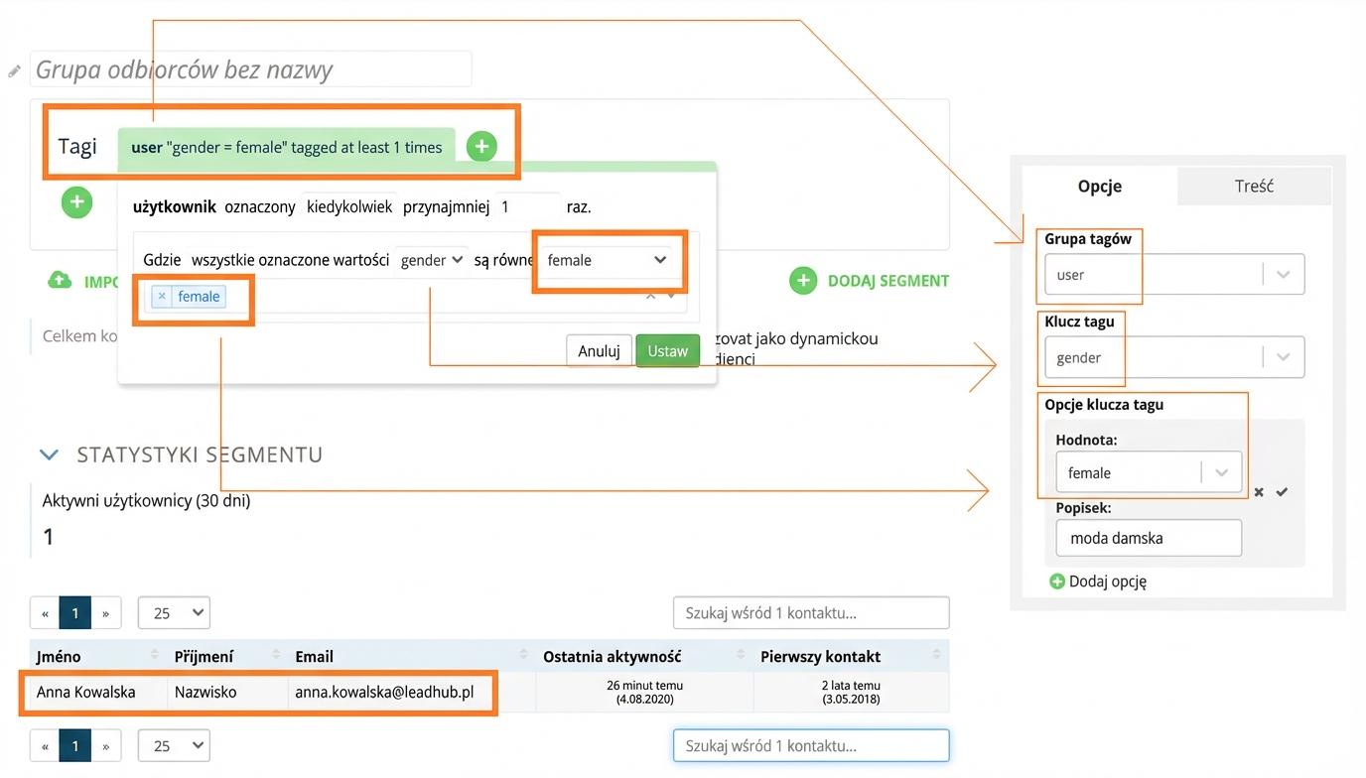Click the Nazwisko surname cell
Image resolution: width=1366 pixels, height=778 pixels.
(227, 692)
